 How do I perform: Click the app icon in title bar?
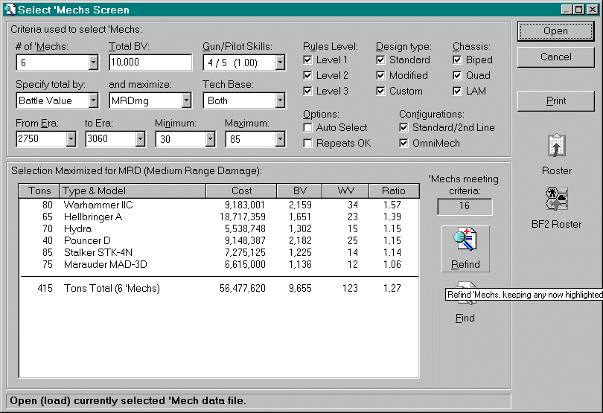[10, 10]
